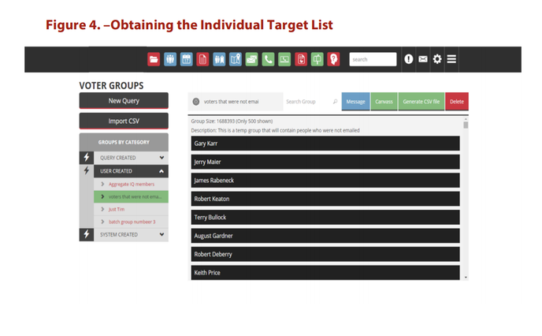Open the Aggregate IQ members group

pyautogui.click(x=132, y=184)
